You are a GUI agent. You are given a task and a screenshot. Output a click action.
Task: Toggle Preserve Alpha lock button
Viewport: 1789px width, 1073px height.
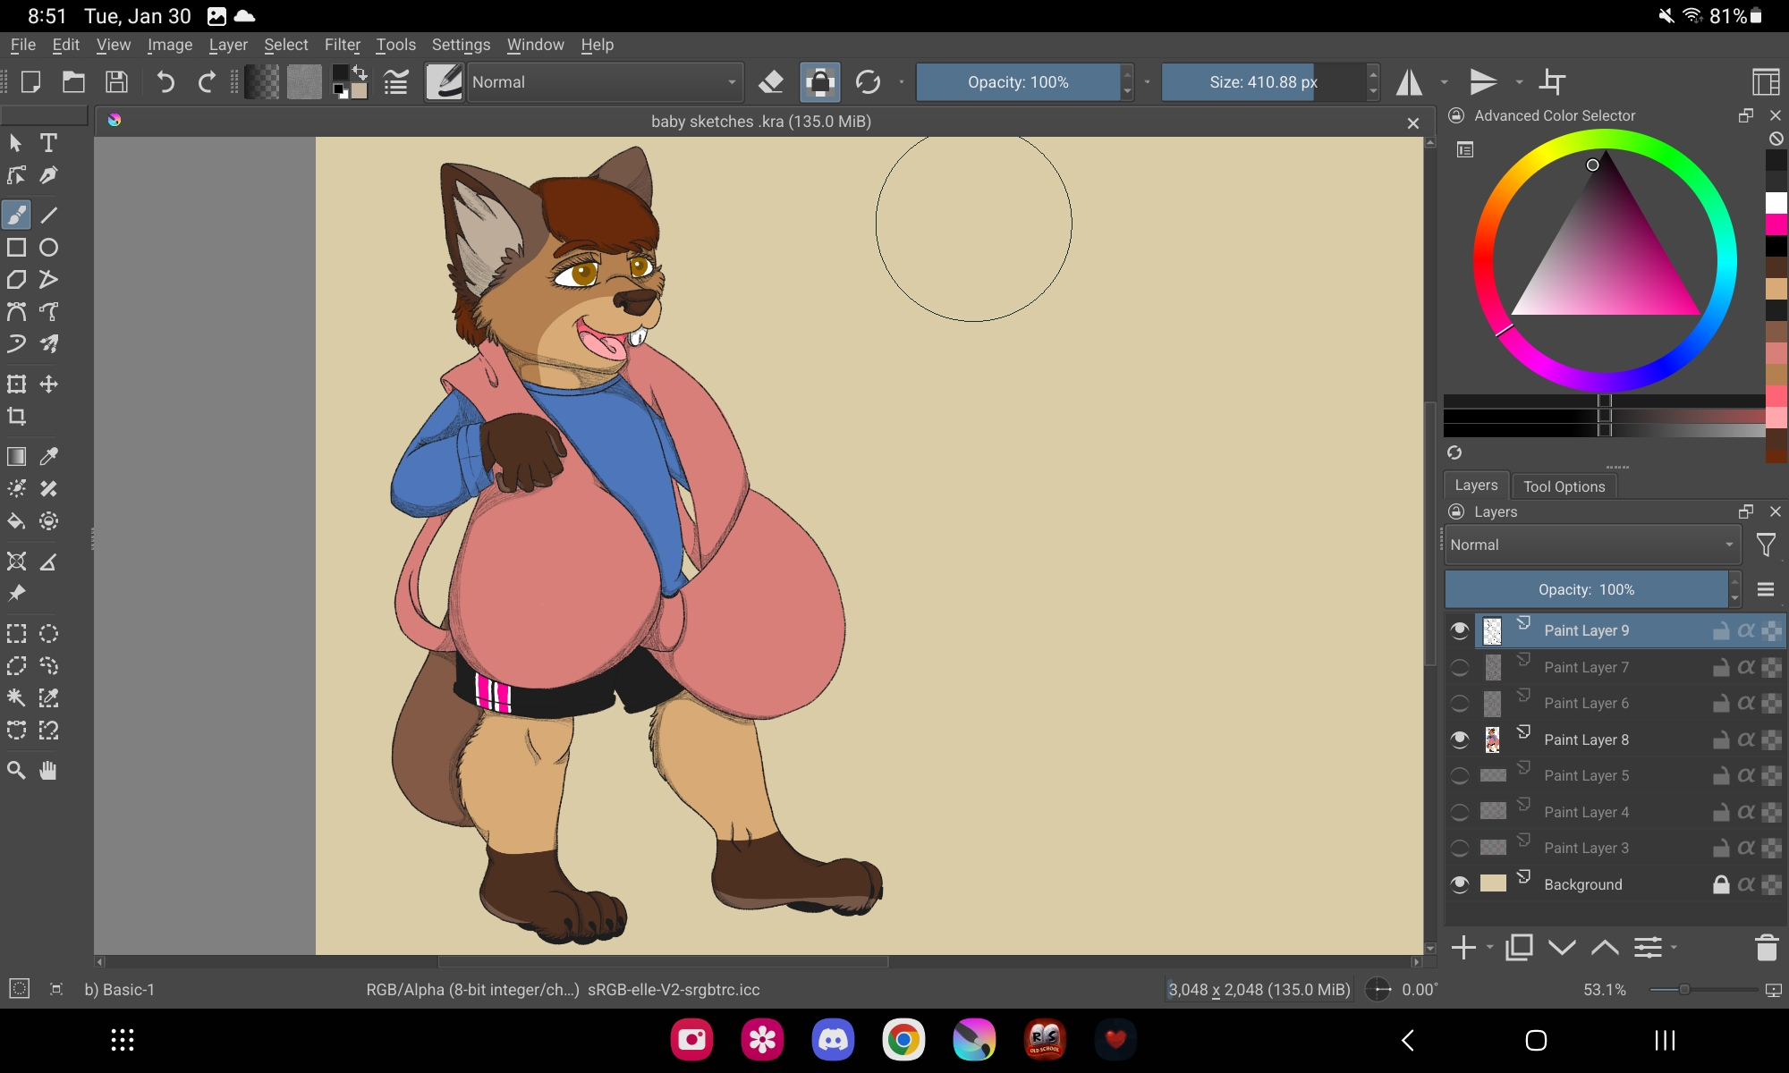pyautogui.click(x=819, y=82)
